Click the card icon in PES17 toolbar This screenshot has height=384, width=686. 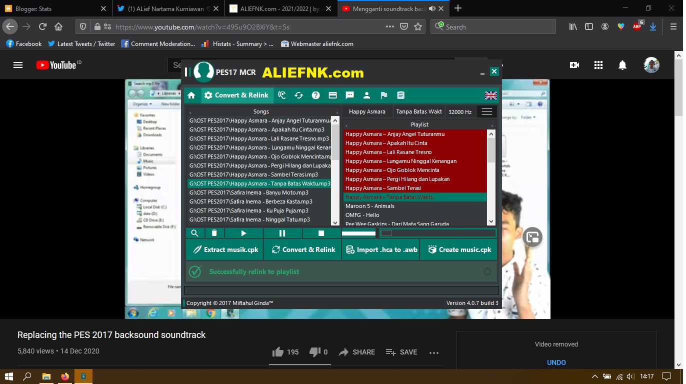pos(332,95)
